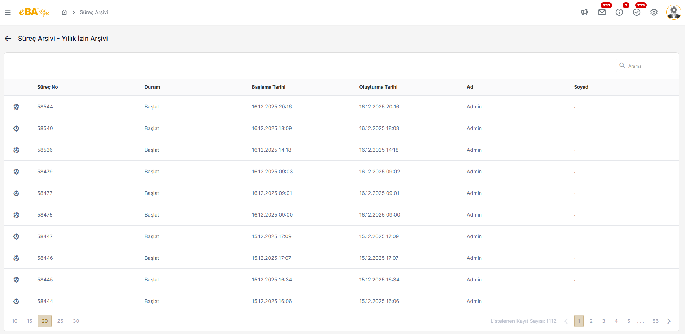Sort by Başlama Tarihi column header

click(x=269, y=87)
